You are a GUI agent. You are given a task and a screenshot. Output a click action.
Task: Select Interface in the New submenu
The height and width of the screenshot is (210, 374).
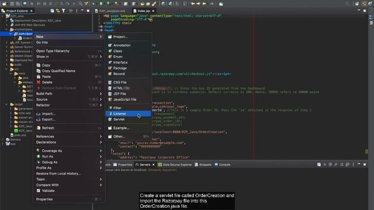coord(128,62)
